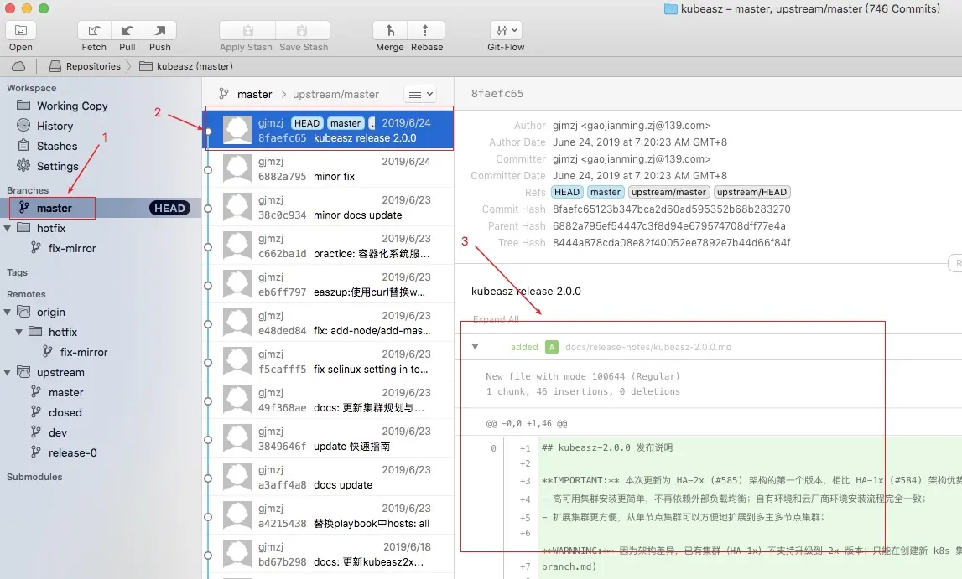
Task: Click master branch label above commit list
Action: (255, 95)
